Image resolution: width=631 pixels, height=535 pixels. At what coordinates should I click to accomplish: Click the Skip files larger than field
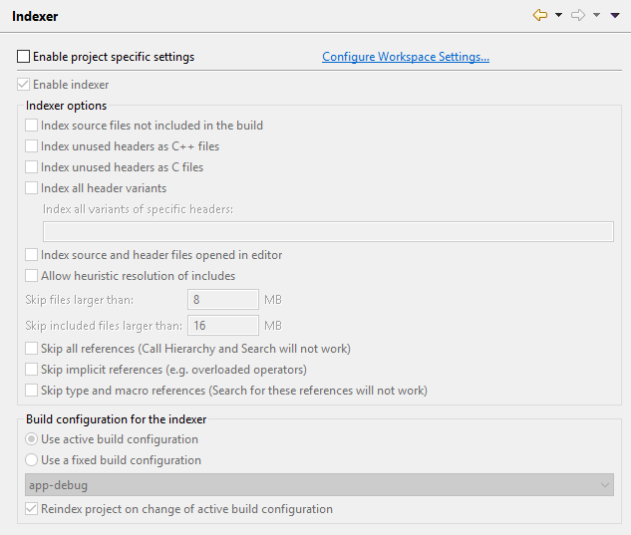tap(223, 299)
